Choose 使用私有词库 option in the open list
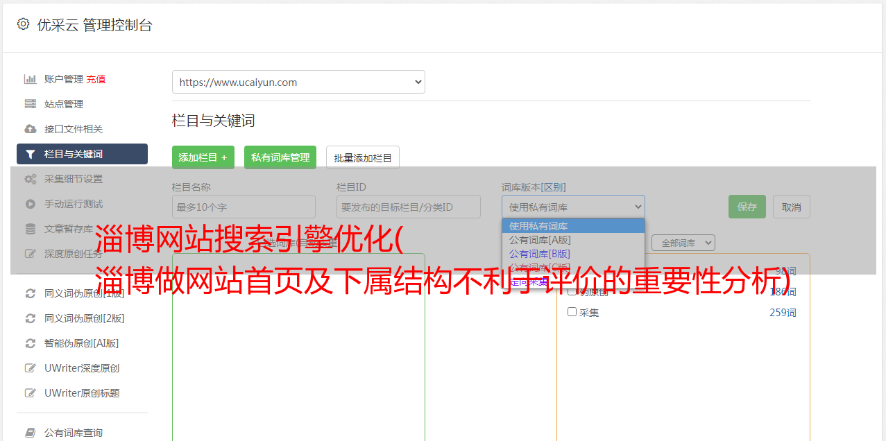Image resolution: width=886 pixels, height=441 pixels. pos(573,226)
